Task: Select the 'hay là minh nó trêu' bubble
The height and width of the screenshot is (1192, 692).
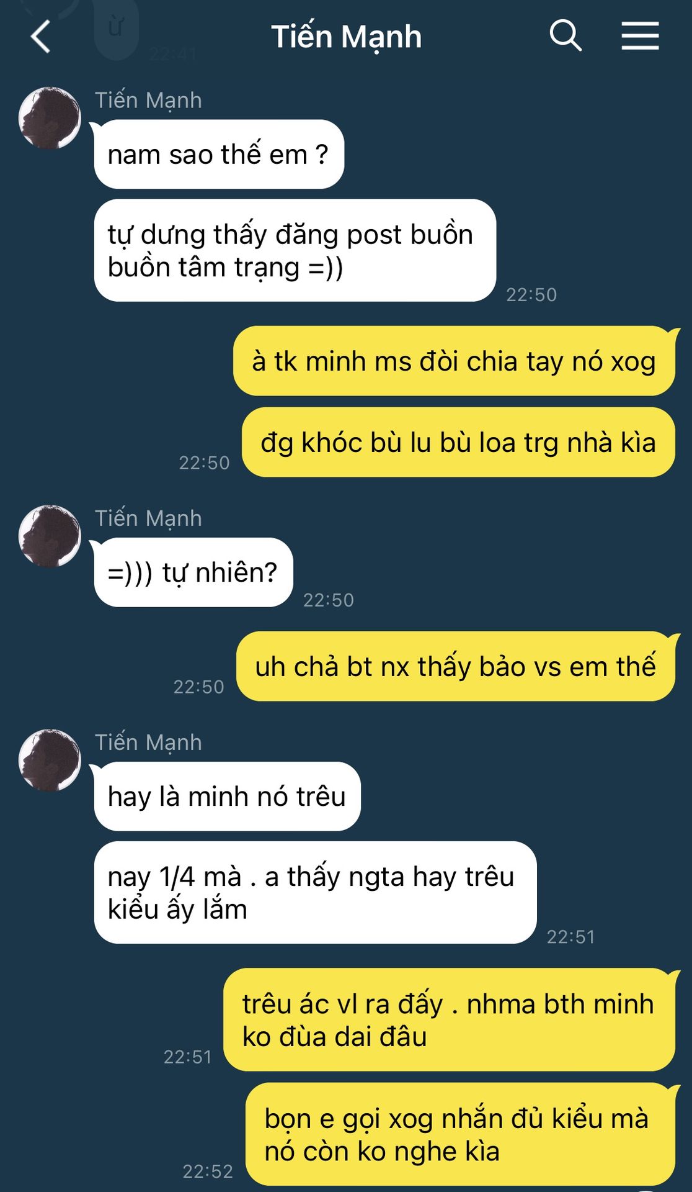Action: pos(227,796)
